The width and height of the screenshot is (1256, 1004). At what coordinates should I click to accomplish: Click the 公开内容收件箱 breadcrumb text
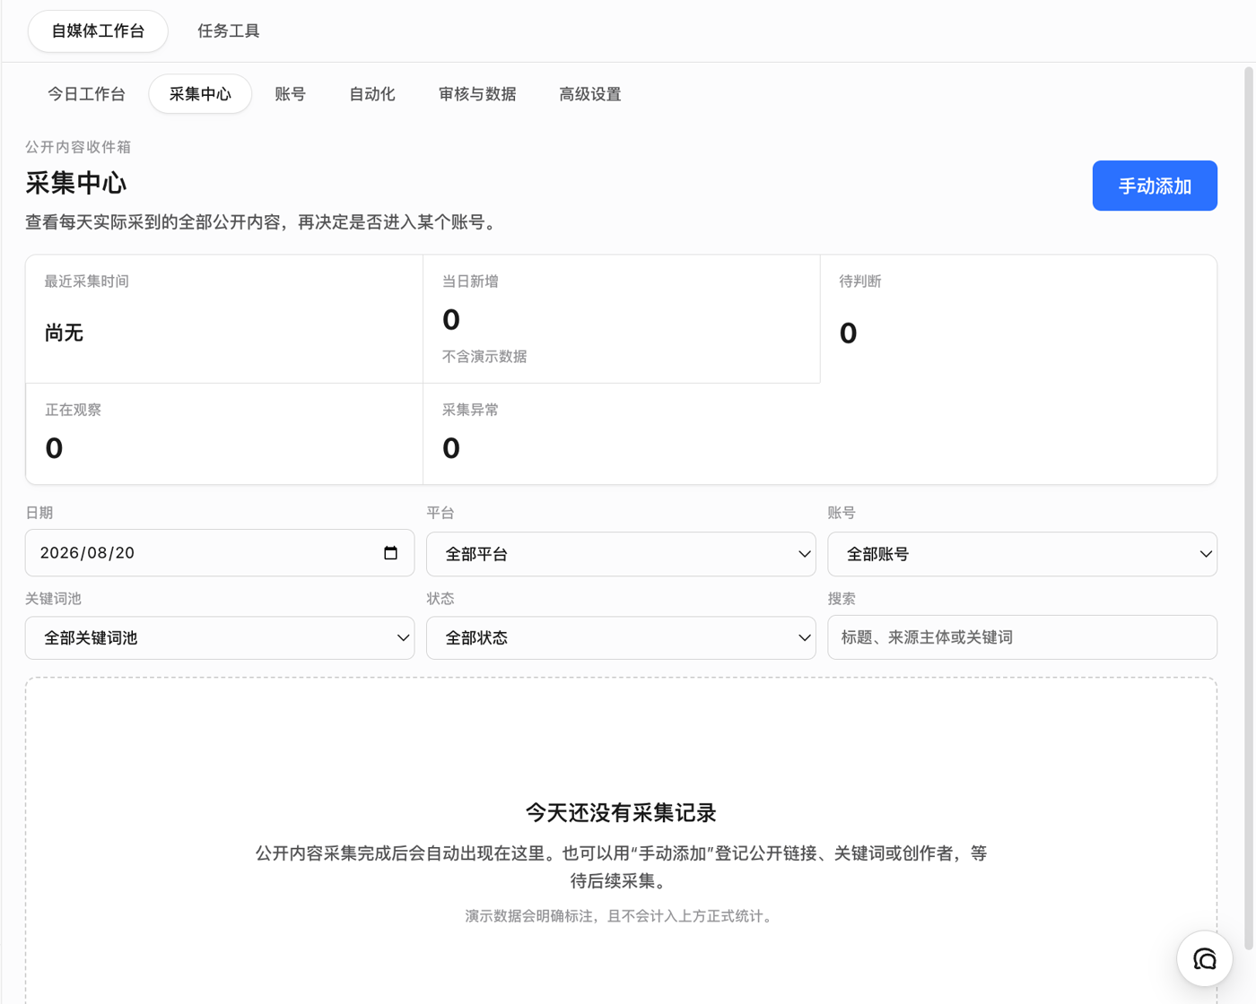click(78, 147)
